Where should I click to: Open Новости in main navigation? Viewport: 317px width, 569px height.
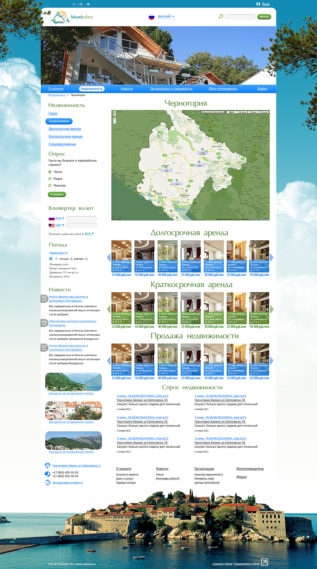tap(127, 89)
